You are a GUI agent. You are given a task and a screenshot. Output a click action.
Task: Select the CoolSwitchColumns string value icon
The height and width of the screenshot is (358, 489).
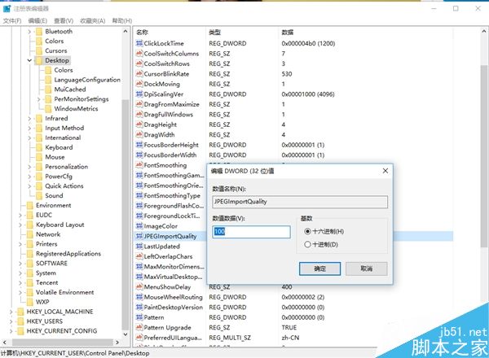click(139, 53)
